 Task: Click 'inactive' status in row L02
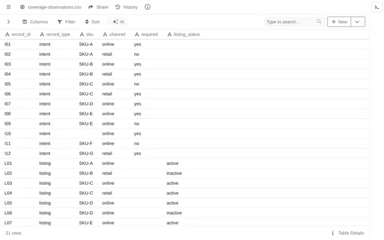point(174,173)
